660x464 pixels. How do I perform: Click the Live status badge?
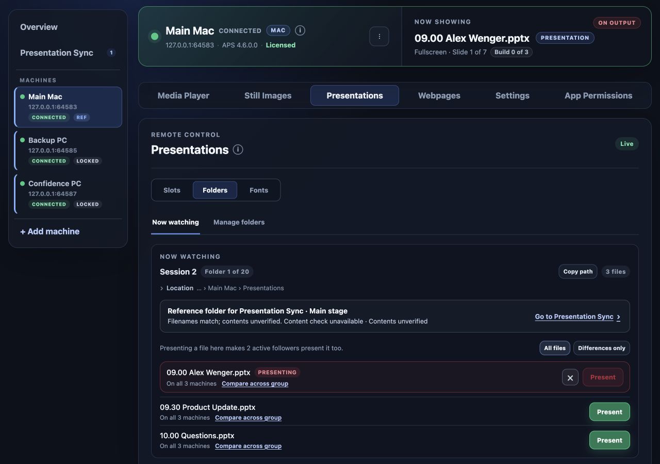(x=627, y=144)
